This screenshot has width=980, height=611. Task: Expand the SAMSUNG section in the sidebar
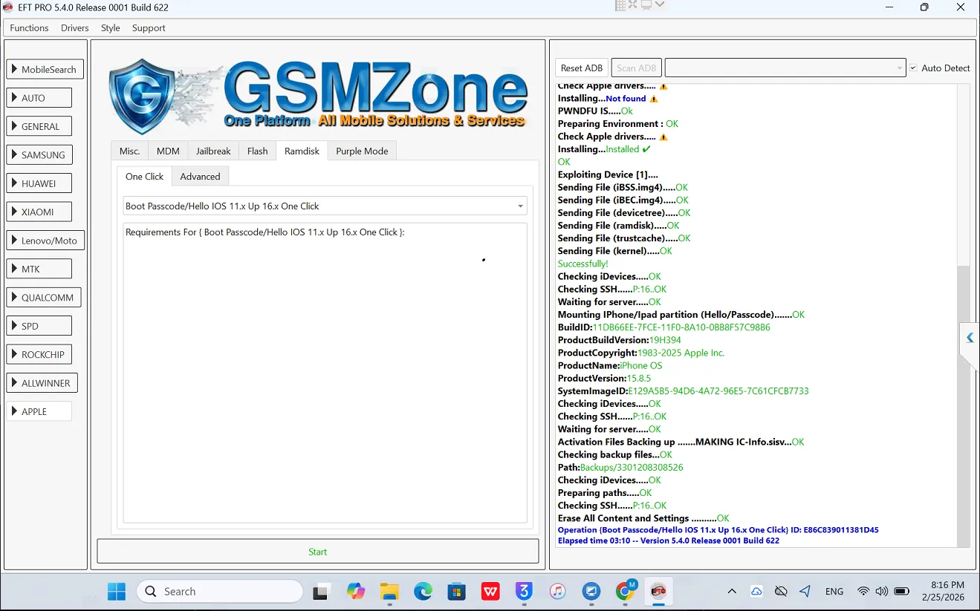tap(39, 155)
